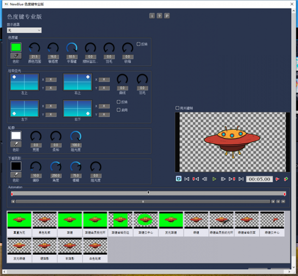
Task: Click timeline scrollbar left arrow
Action: tap(13, 201)
